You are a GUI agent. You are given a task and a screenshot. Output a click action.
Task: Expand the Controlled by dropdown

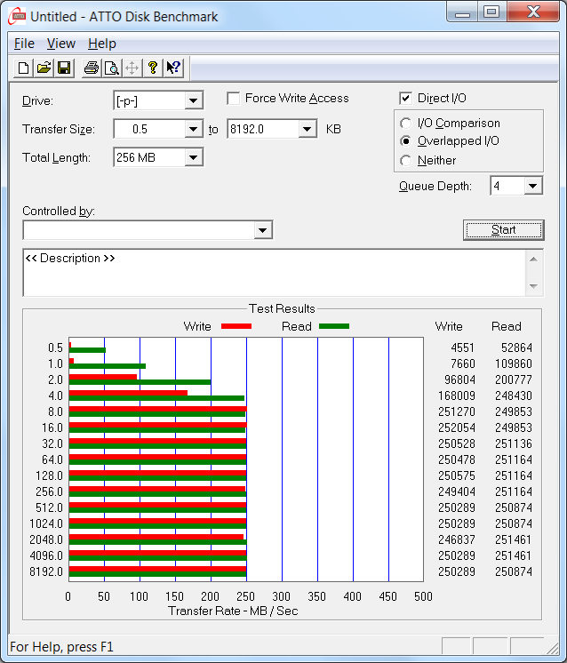coord(262,230)
